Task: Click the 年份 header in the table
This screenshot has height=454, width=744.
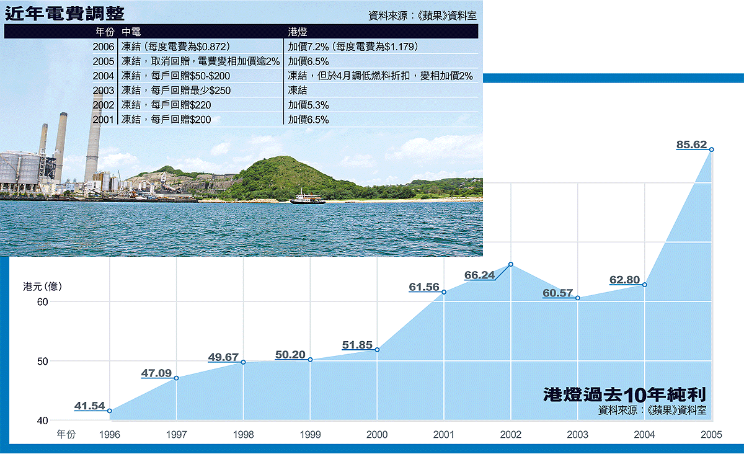Action: point(105,32)
